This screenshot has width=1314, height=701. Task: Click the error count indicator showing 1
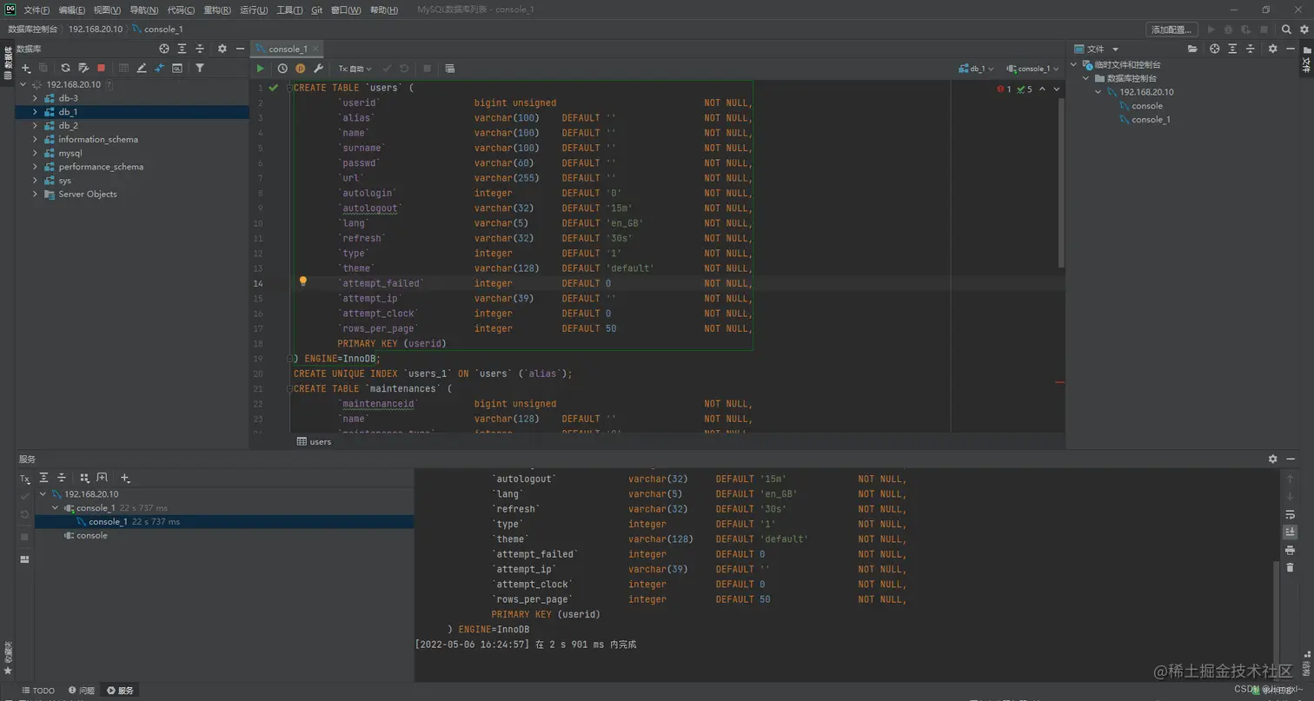[1005, 89]
